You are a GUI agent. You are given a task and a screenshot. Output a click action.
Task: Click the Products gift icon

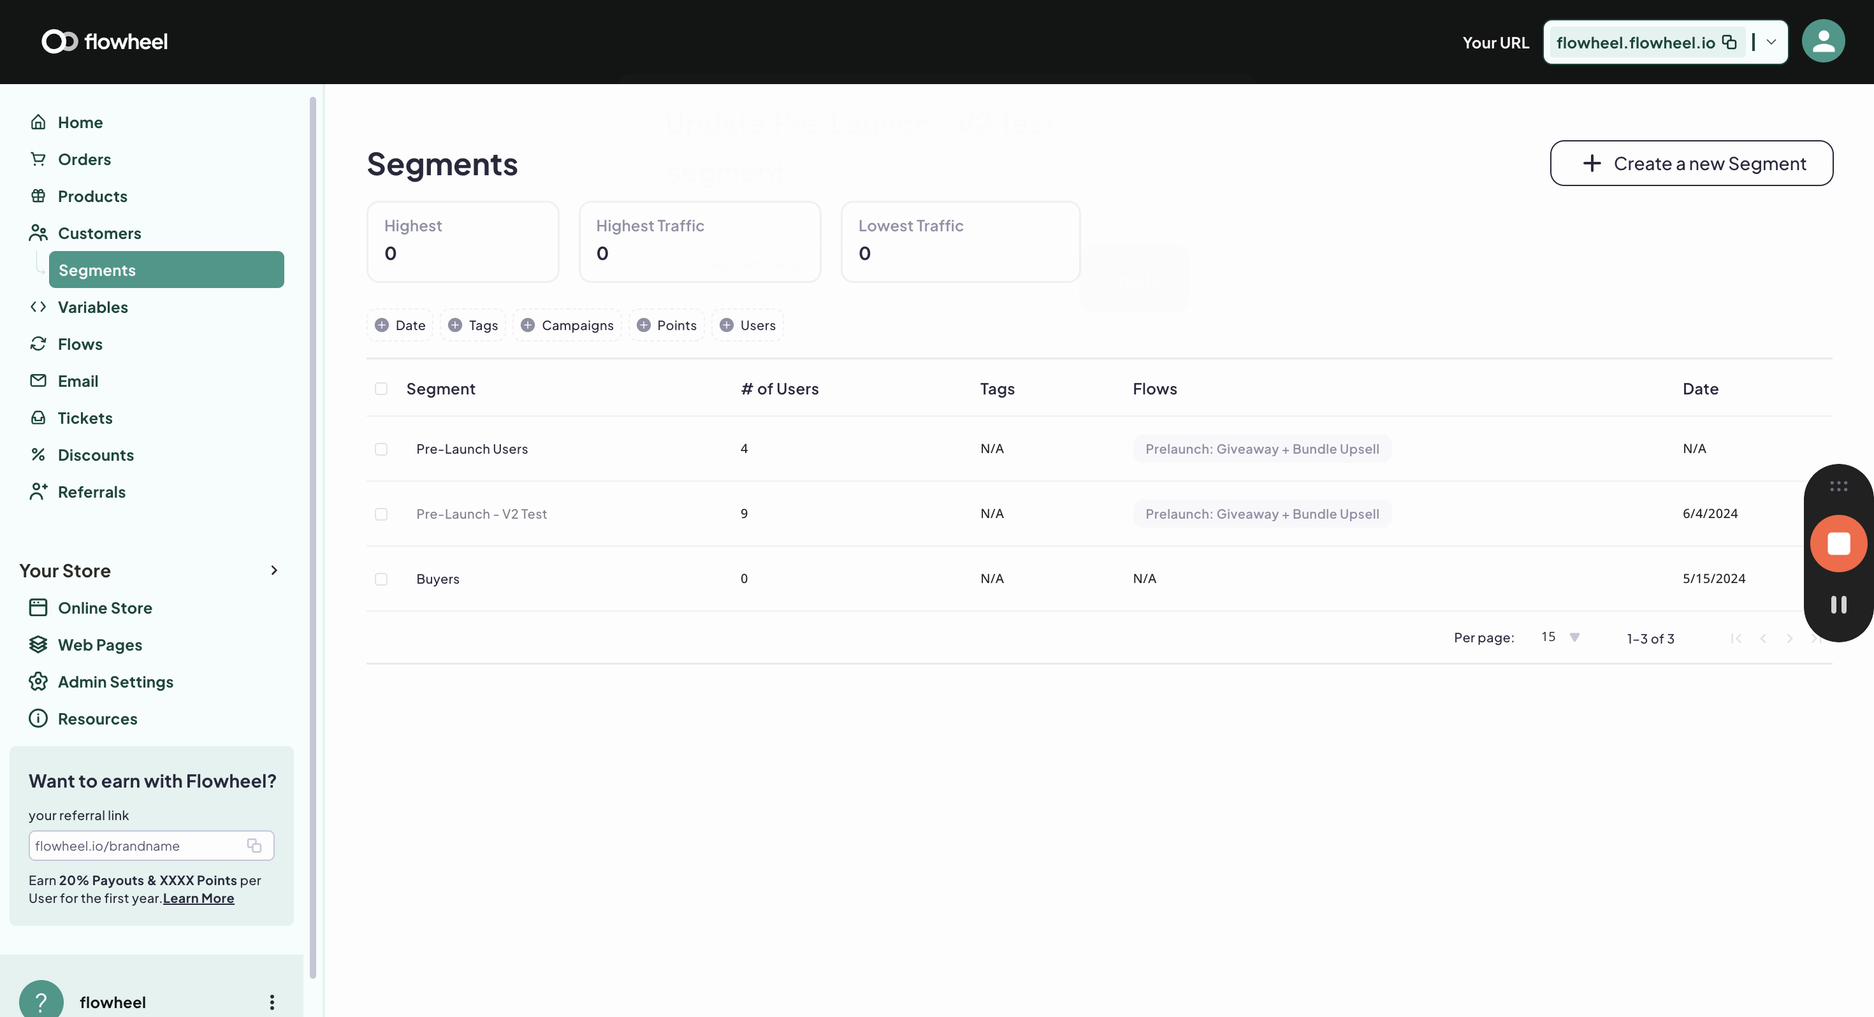click(x=38, y=196)
